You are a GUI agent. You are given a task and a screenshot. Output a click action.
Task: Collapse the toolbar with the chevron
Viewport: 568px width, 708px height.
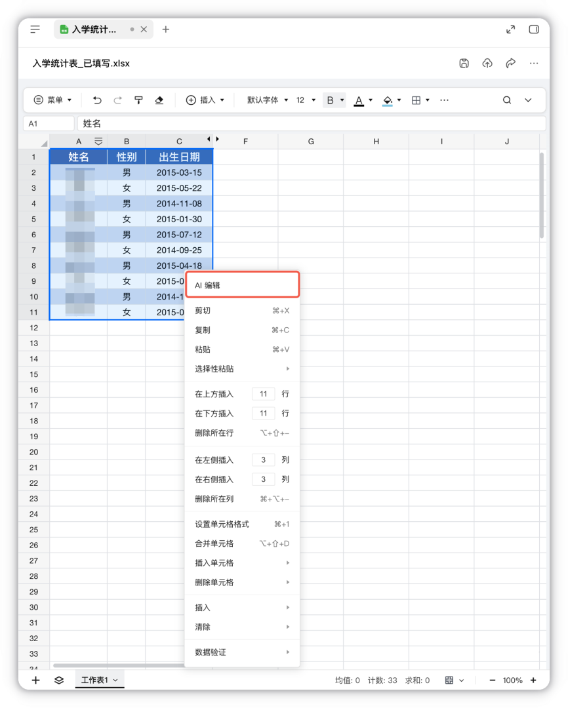point(528,100)
